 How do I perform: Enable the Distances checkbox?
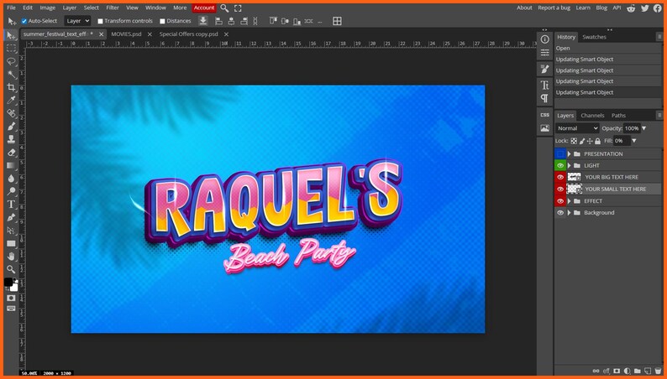click(x=162, y=21)
